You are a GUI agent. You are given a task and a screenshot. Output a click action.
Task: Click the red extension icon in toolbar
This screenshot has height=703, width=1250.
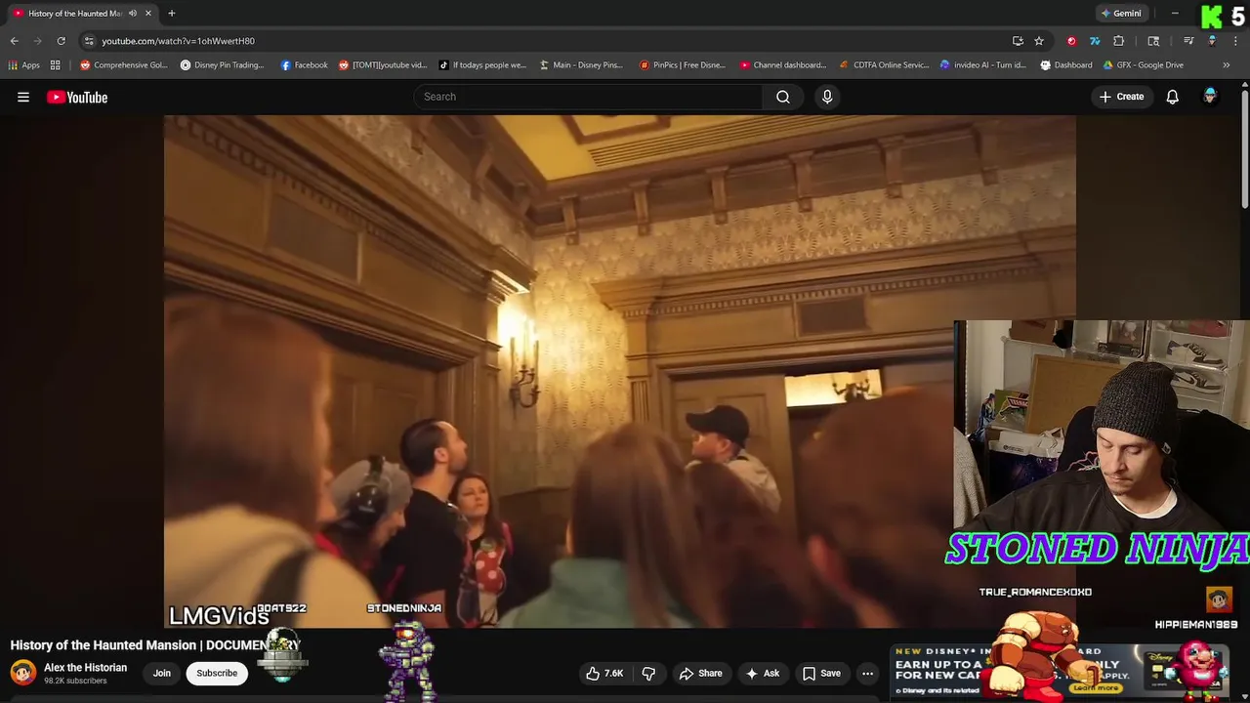pos(1071,41)
